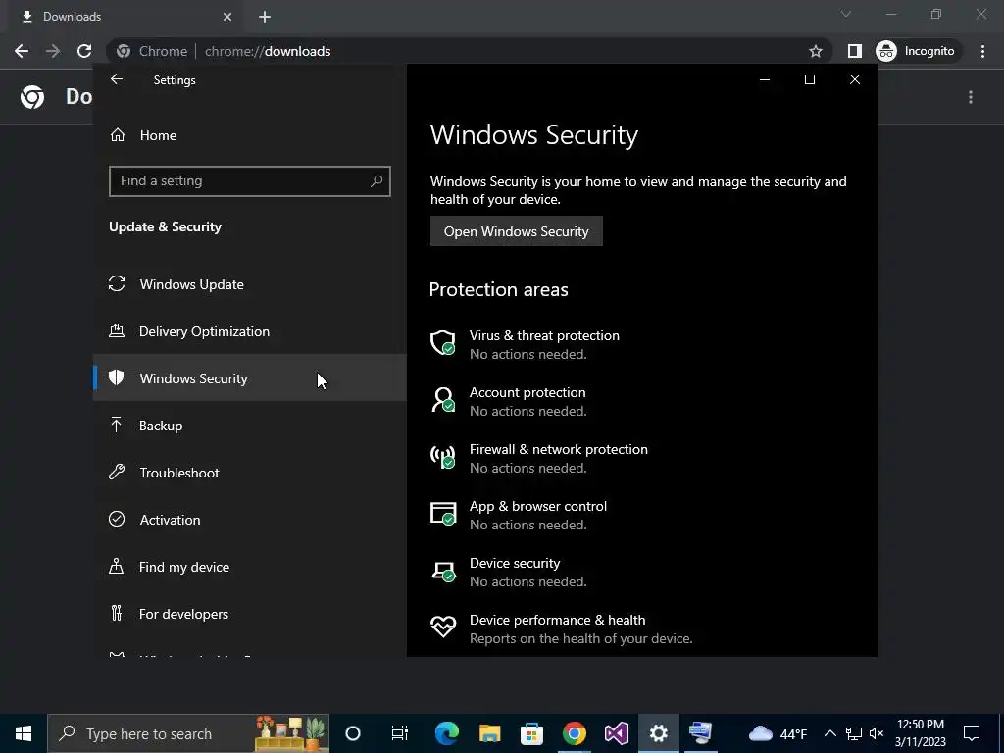The image size is (1004, 753).
Task: Show hidden system tray icons
Action: pyautogui.click(x=829, y=733)
